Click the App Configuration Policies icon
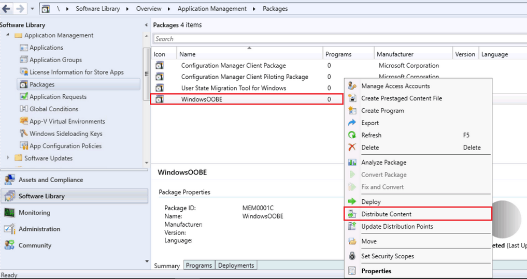Image resolution: width=527 pixels, height=279 pixels. pos(23,145)
